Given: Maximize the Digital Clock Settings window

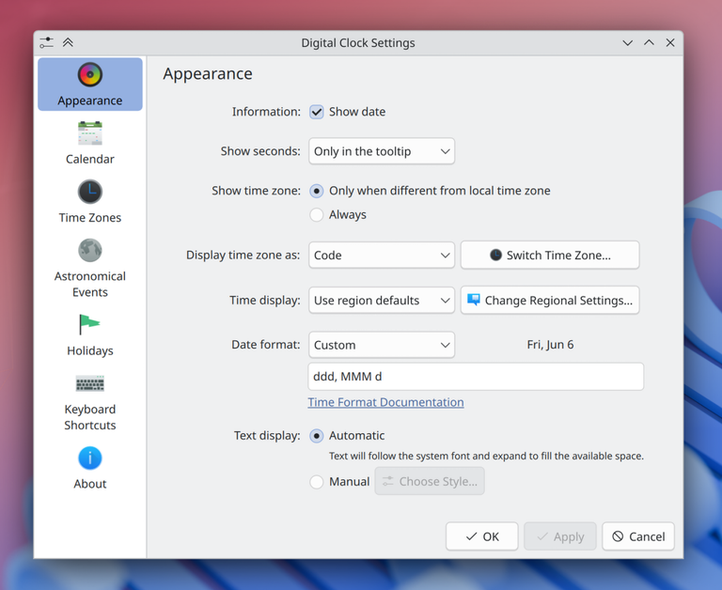Looking at the screenshot, I should pyautogui.click(x=649, y=43).
